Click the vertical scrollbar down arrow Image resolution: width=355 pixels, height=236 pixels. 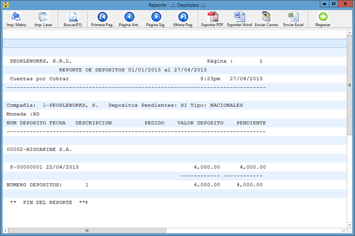350,223
